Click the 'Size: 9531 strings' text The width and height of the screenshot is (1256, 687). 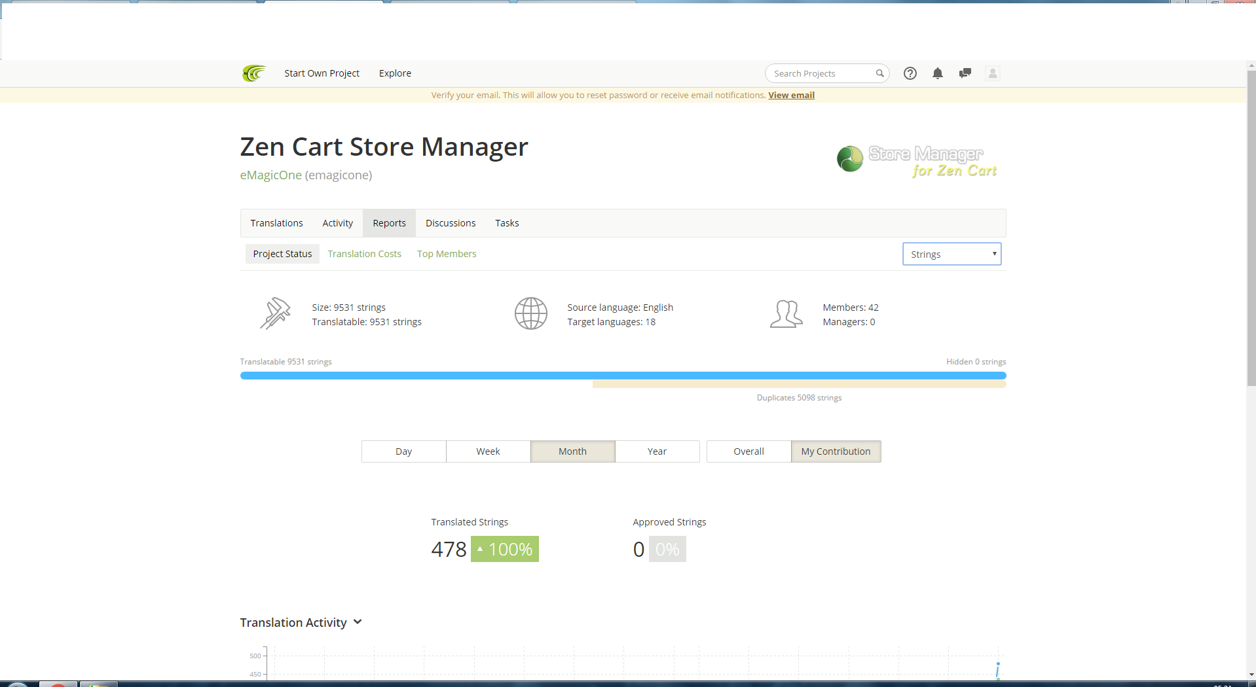click(x=348, y=308)
